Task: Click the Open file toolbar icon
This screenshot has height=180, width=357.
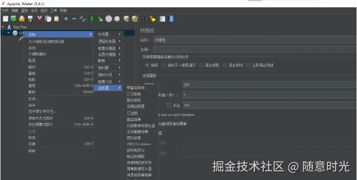Action: pos(22,19)
